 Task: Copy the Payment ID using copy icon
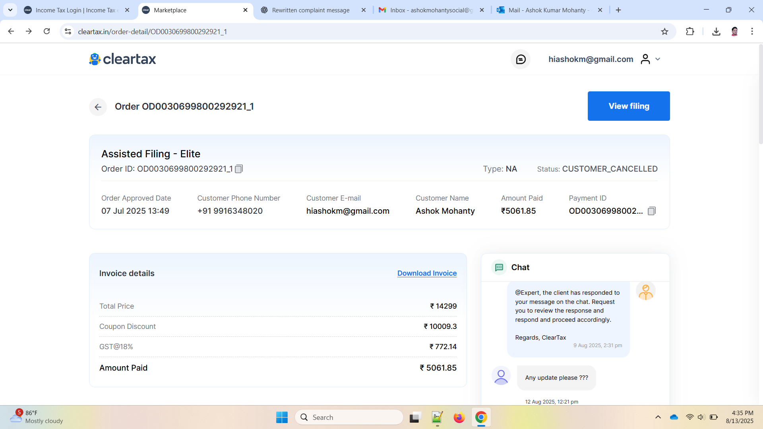point(652,211)
